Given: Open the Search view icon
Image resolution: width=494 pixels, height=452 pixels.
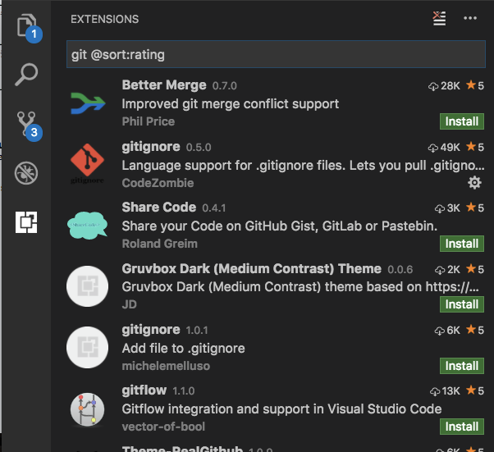Looking at the screenshot, I should (x=27, y=75).
